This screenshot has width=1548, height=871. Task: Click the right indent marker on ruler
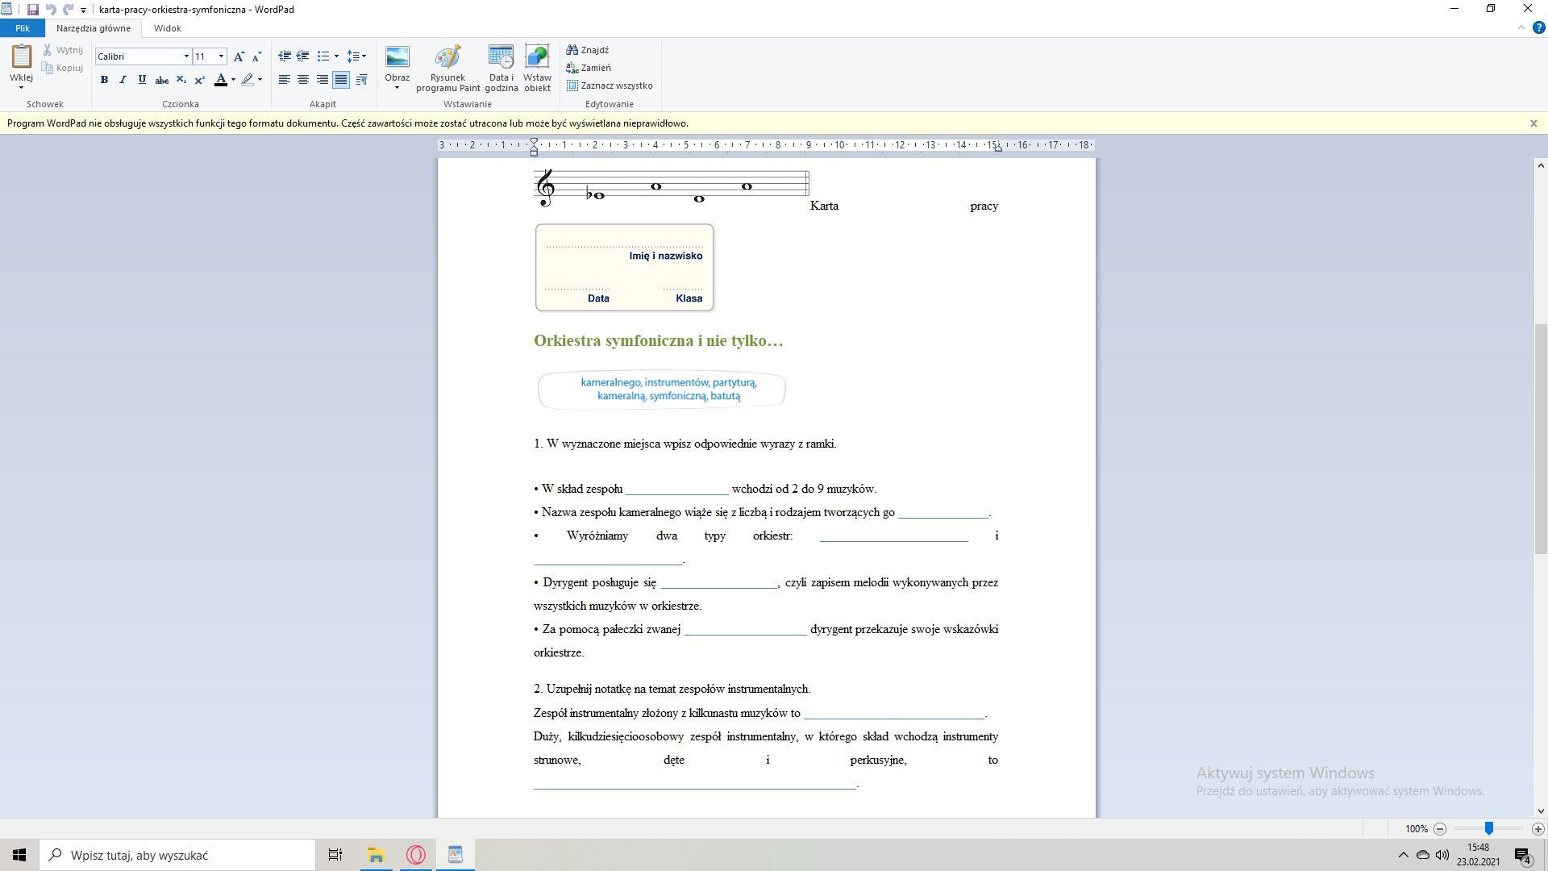997,148
